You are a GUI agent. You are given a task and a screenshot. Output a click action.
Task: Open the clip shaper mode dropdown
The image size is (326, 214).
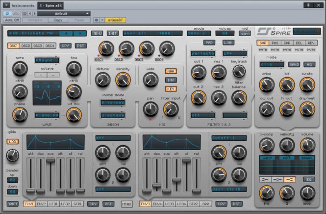272,64
